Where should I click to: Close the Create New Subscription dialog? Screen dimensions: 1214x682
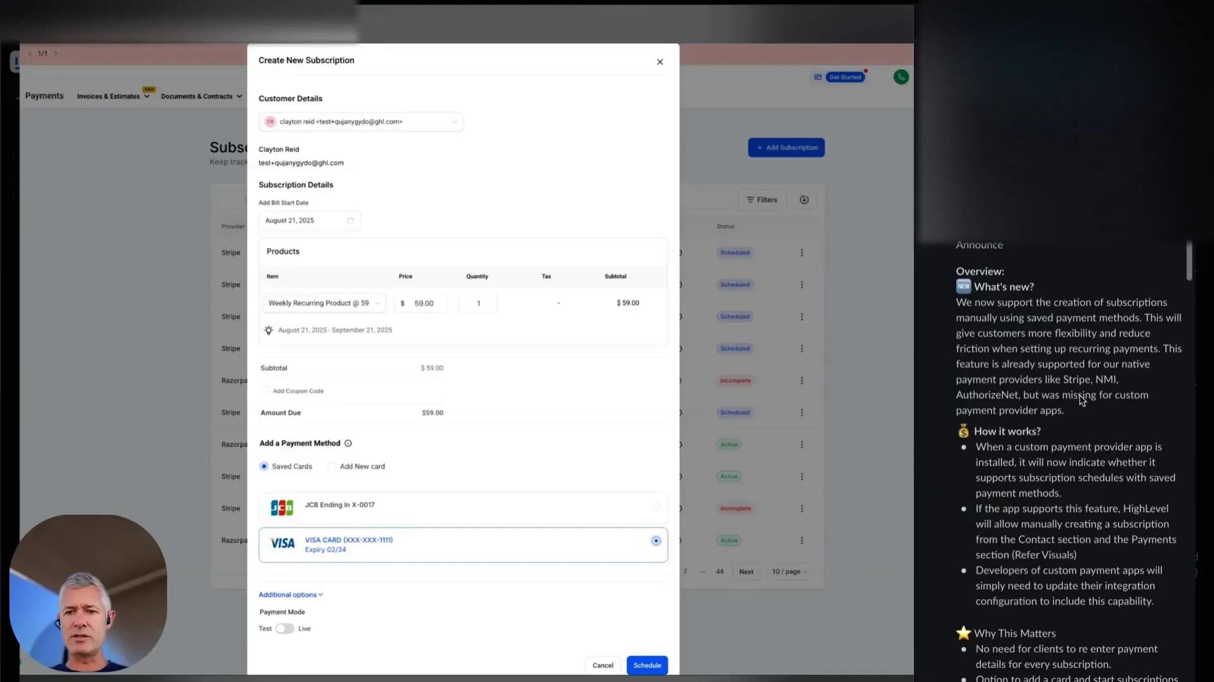tap(659, 62)
